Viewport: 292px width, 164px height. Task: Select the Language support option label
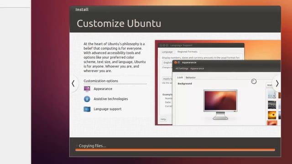[108, 109]
